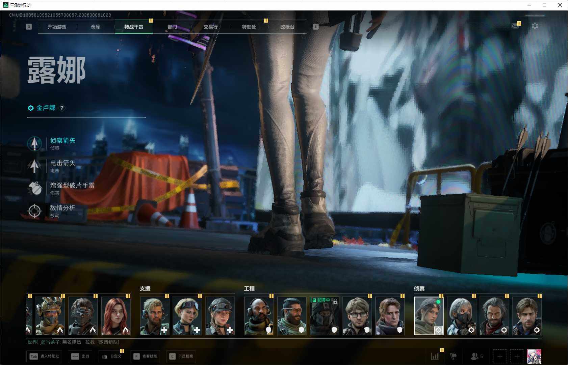This screenshot has height=365, width=568.
Task: Select the 特战干员 tab
Action: 134,27
